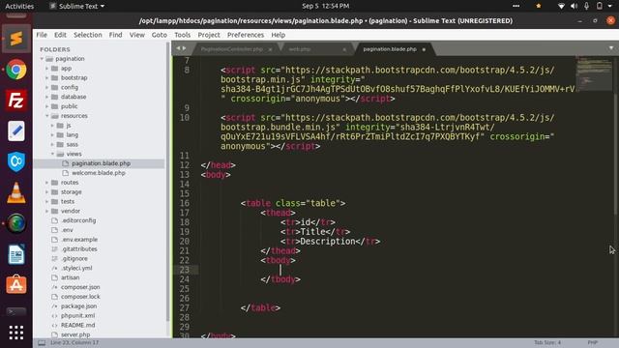Screen dimensions: 619x348
Task: Open clock and calendar in top bar
Action: (x=325, y=6)
